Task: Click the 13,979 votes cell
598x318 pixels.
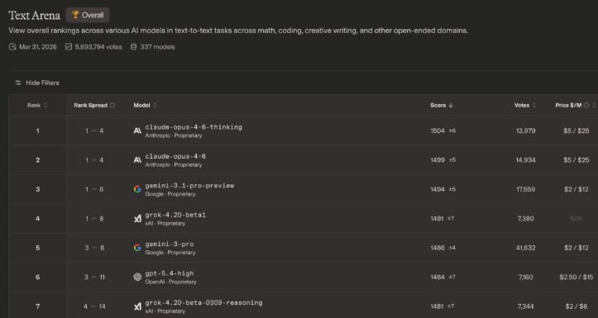Action: tap(525, 131)
